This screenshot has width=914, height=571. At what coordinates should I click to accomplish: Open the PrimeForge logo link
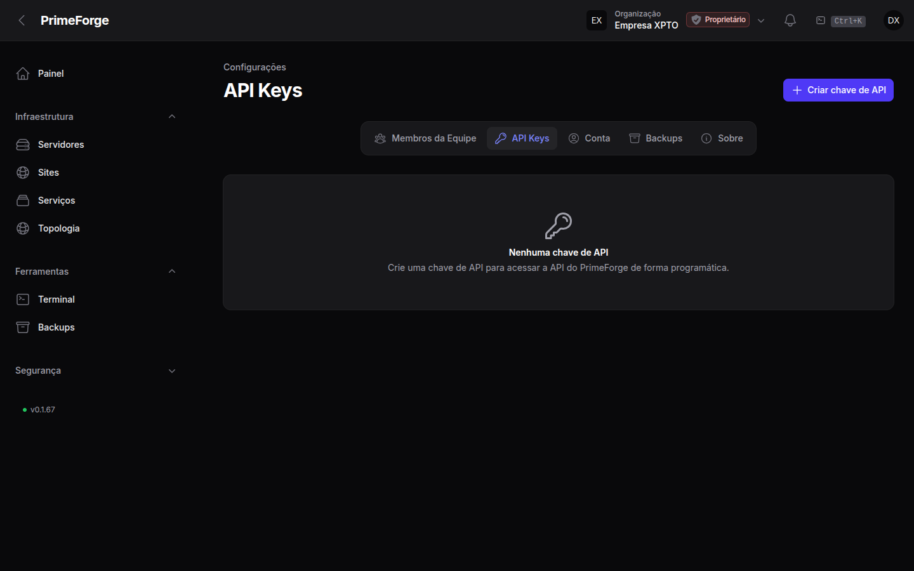pyautogui.click(x=75, y=20)
